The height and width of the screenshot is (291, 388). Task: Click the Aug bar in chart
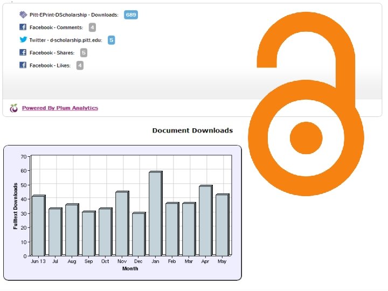click(72, 230)
